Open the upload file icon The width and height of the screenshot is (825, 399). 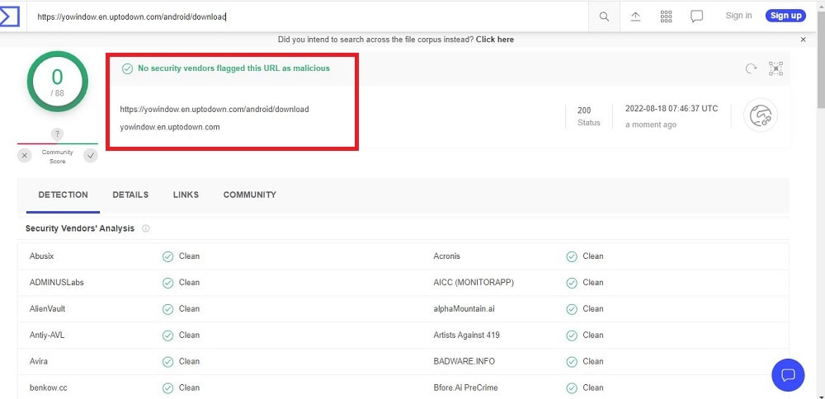pos(635,16)
